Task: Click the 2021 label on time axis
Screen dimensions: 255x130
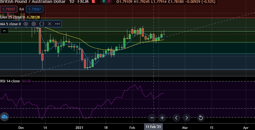Action: pyautogui.click(x=79, y=128)
